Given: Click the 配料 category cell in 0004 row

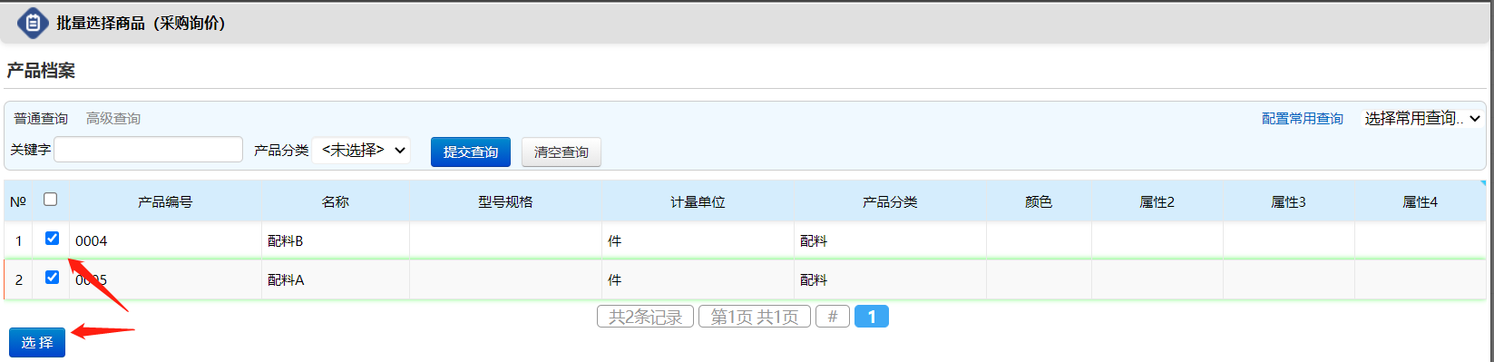Looking at the screenshot, I should coord(890,240).
